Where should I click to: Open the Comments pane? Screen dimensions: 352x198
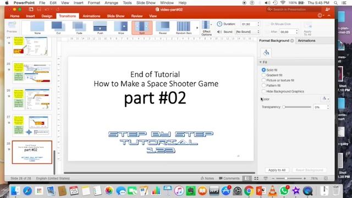(x=229, y=178)
